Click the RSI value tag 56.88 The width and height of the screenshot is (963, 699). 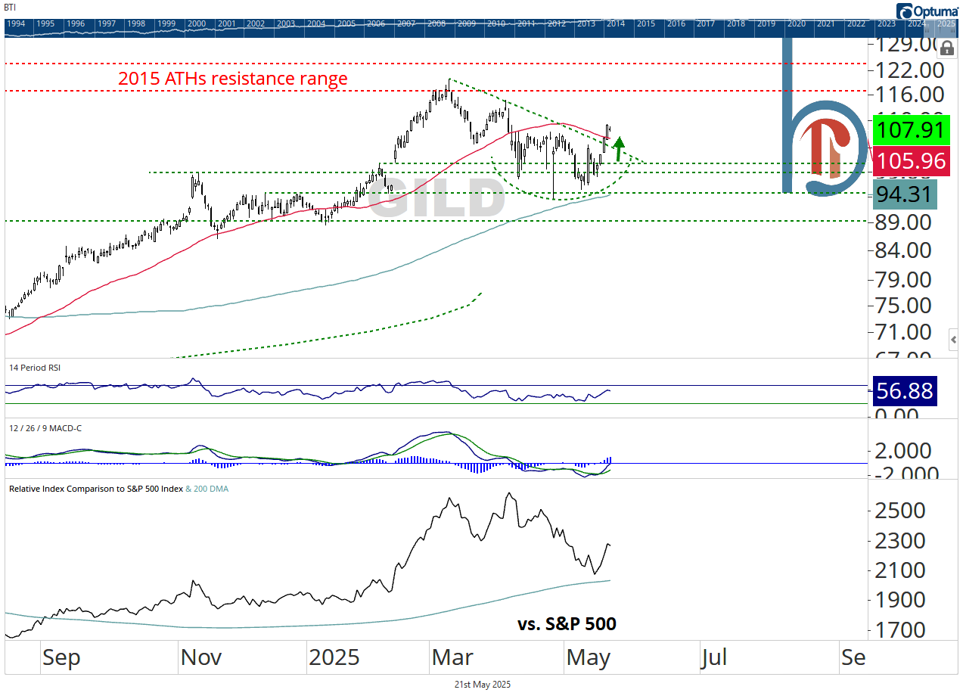tap(905, 391)
